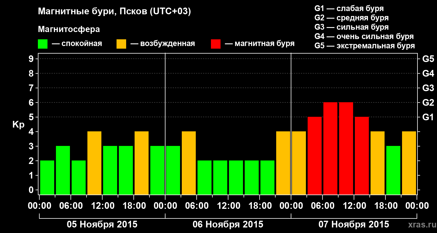This screenshot has height=233, width=437.
Task: Click the 'G1' label on the right axis
Action: coord(428,117)
